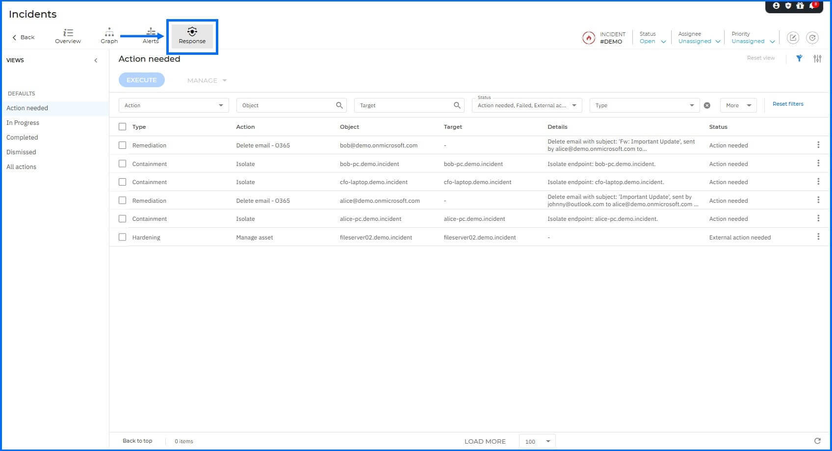
Task: Open the user account icon
Action: coord(776,6)
